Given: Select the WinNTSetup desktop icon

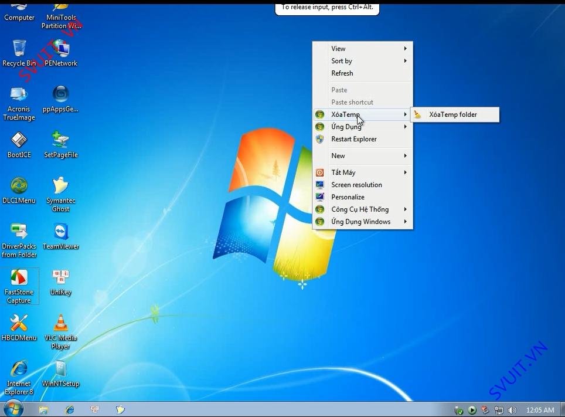Looking at the screenshot, I should (60, 374).
